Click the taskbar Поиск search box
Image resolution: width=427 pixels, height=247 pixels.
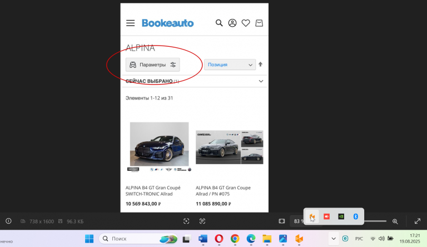click(138, 239)
